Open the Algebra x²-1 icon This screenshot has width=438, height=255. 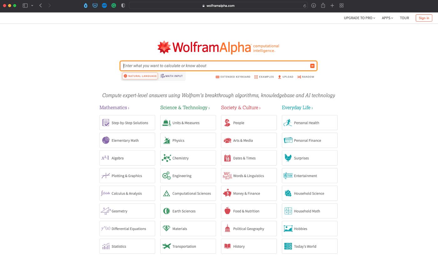[x=105, y=158]
